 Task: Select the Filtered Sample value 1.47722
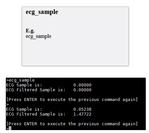click(82, 114)
